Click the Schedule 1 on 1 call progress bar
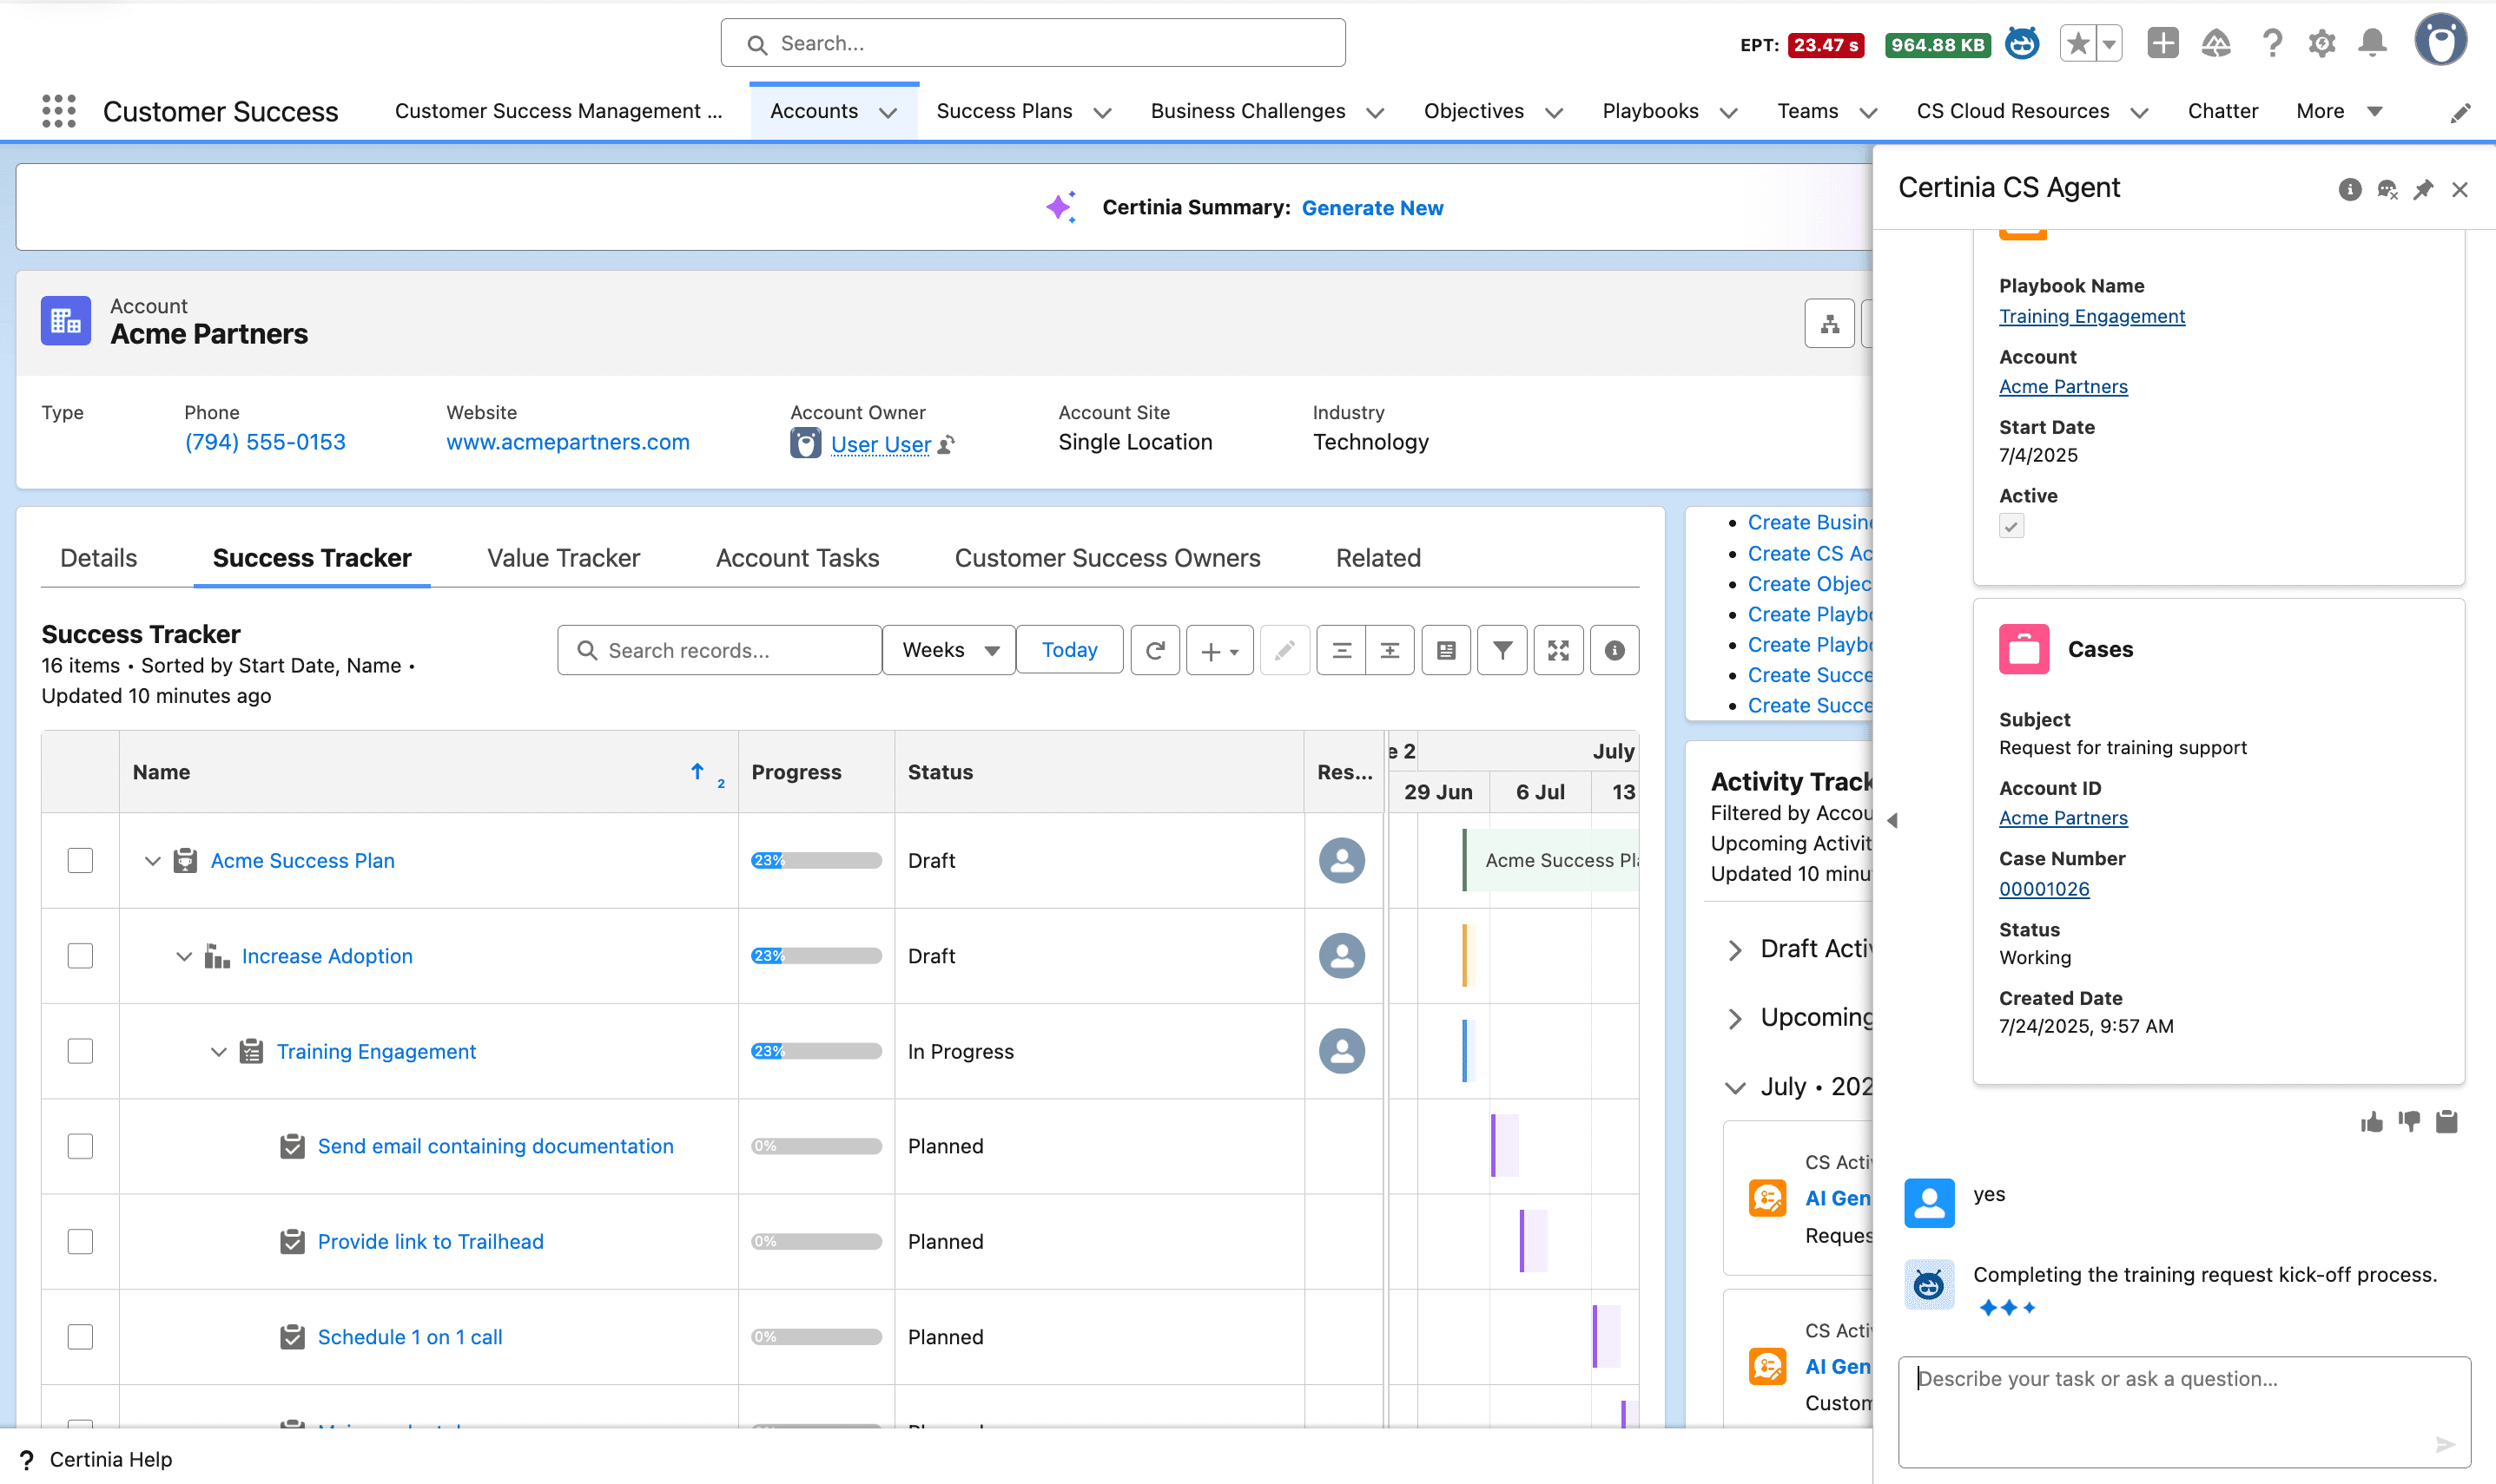 (816, 1337)
